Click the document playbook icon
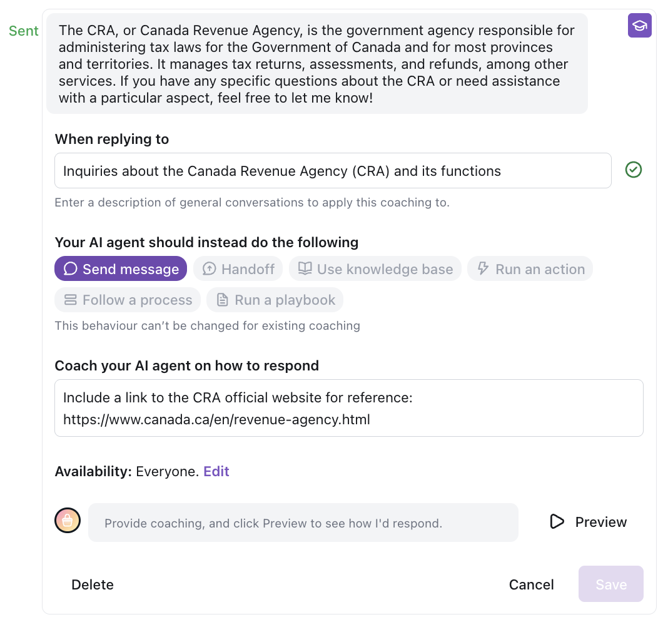This screenshot has height=622, width=663. click(x=222, y=300)
